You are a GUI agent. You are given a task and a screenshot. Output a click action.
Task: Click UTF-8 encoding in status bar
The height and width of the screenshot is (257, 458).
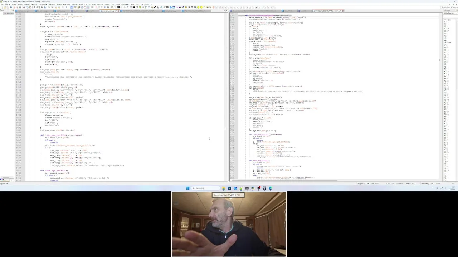click(x=438, y=183)
